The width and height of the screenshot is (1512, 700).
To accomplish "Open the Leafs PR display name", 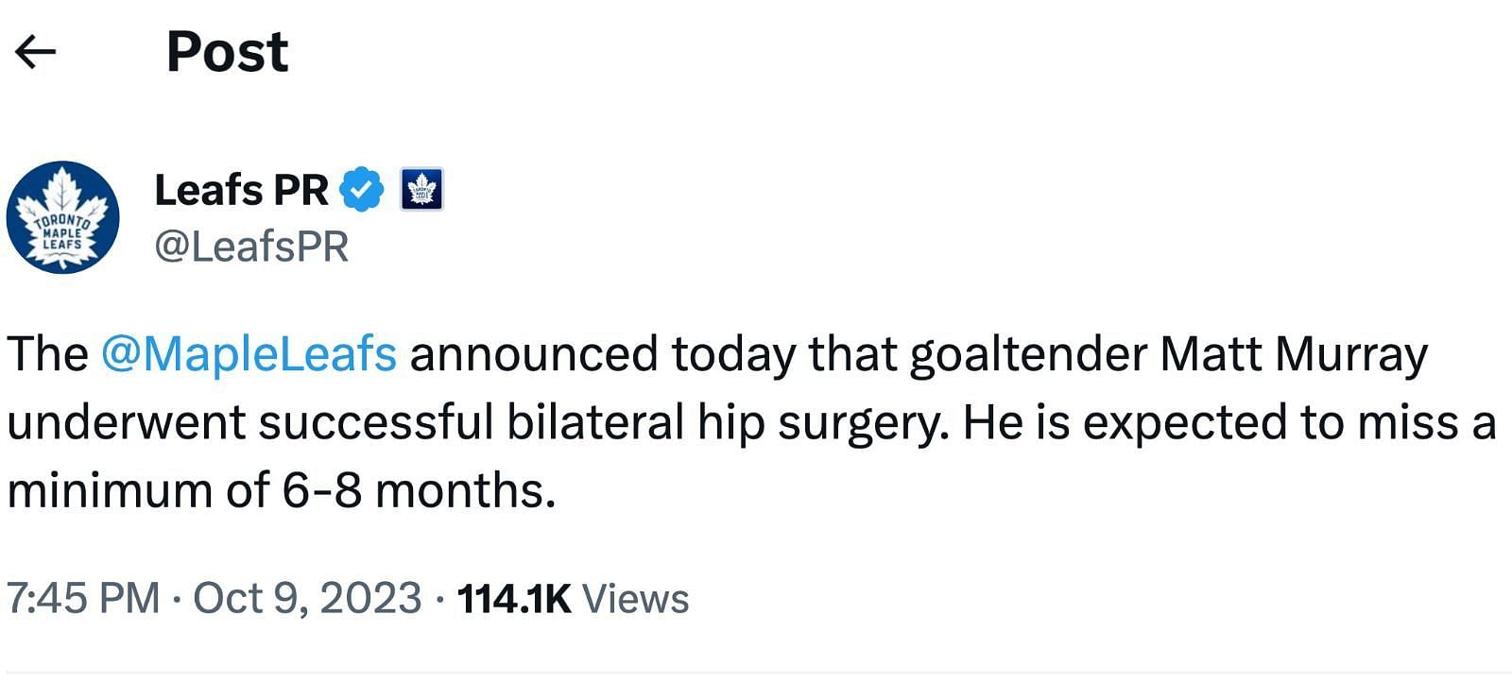I will [x=241, y=190].
